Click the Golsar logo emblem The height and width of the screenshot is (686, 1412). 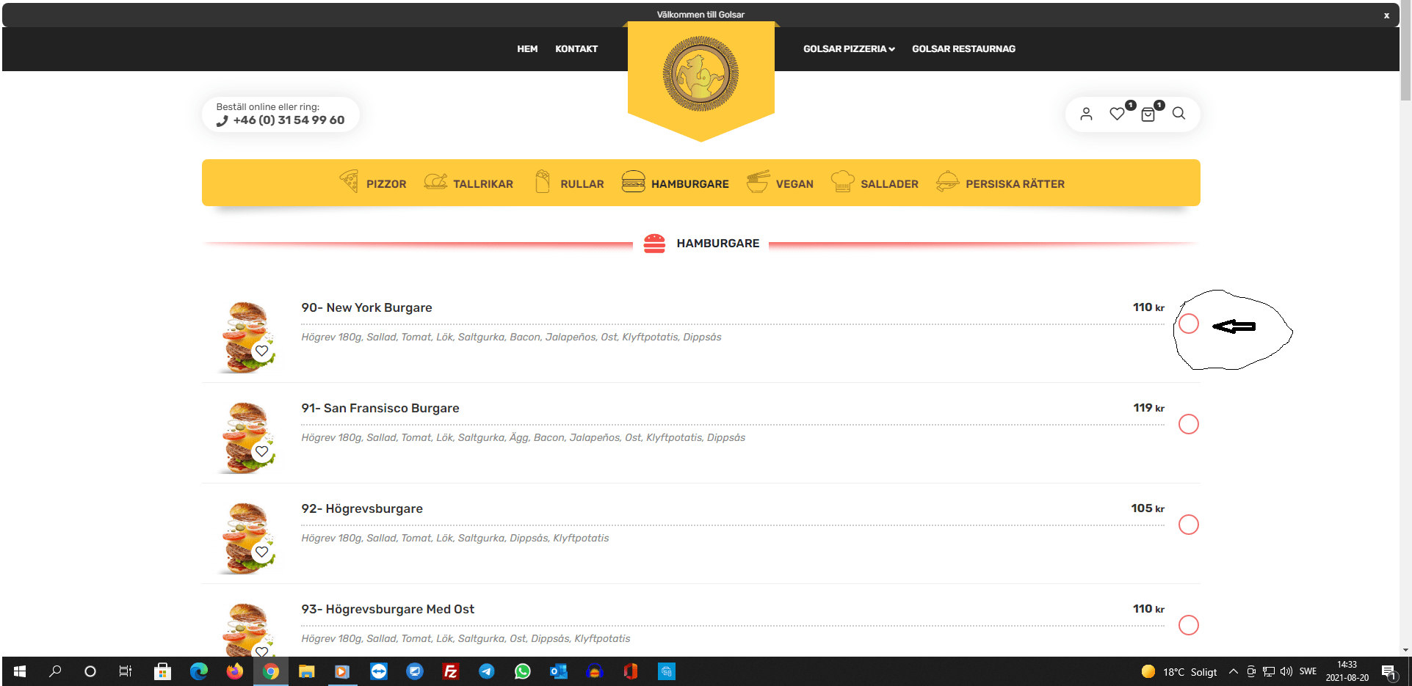[700, 74]
